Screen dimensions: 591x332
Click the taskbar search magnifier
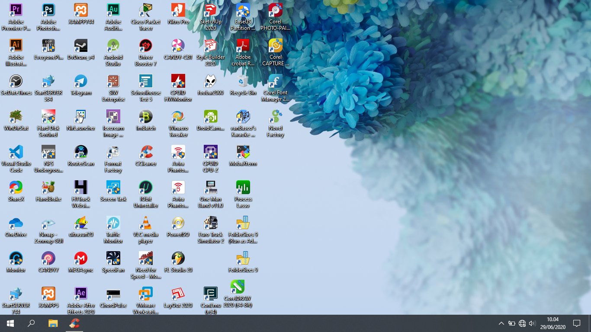click(x=31, y=323)
